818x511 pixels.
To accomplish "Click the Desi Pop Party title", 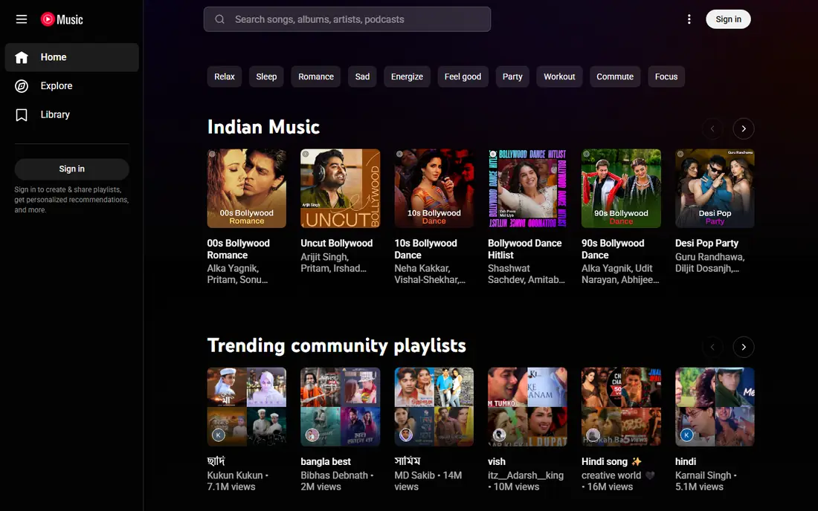I will point(707,244).
